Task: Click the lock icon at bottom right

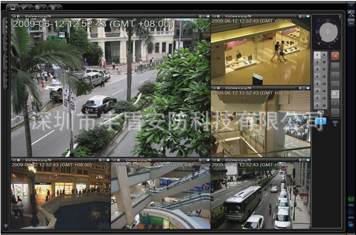Action: 351,224
